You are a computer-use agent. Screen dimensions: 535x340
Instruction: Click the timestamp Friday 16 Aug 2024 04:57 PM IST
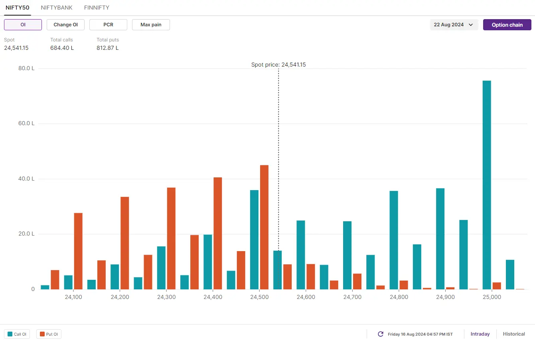[420, 334]
